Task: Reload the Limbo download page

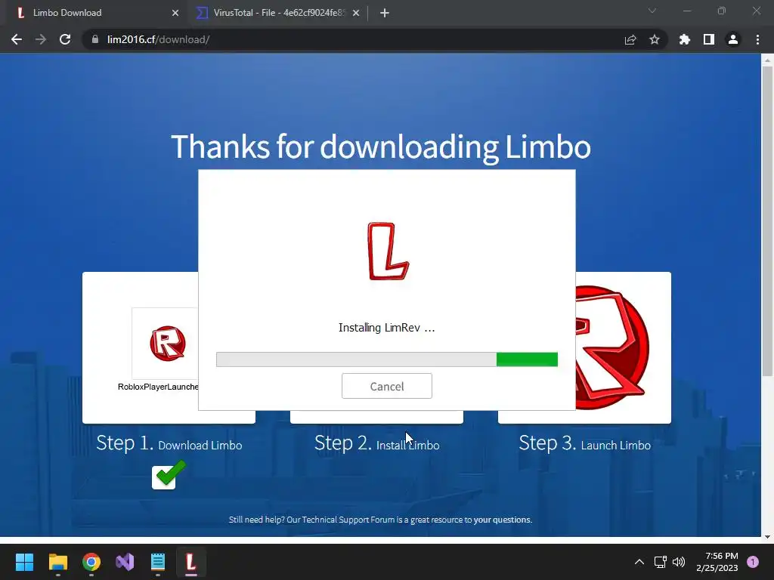Action: point(65,39)
